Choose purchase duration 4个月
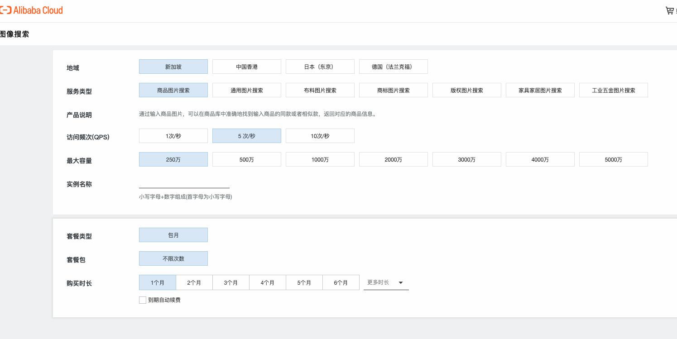 [268, 282]
